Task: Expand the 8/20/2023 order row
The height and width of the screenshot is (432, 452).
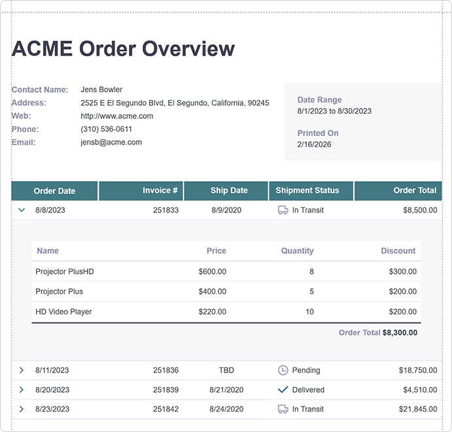Action: point(22,390)
